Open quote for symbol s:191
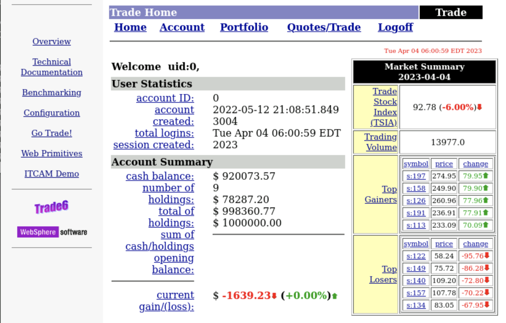The image size is (506, 323). coord(416,213)
